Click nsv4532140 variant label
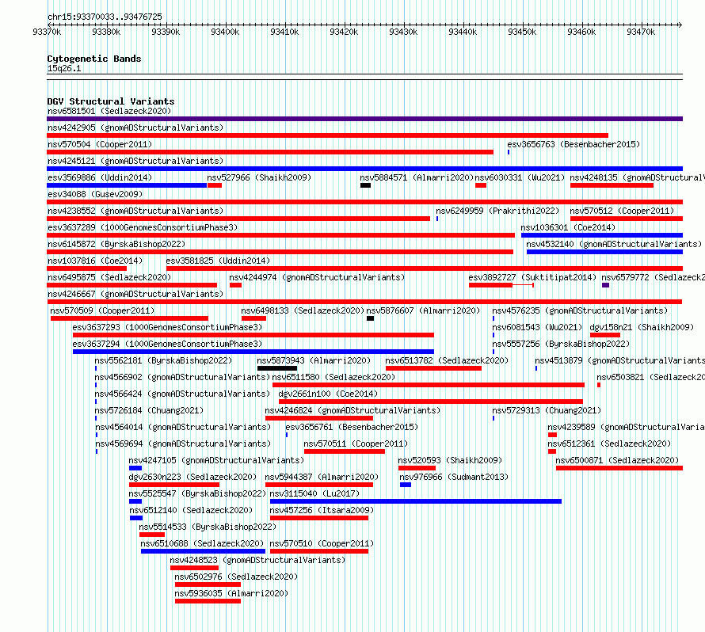705x632 pixels. tap(614, 244)
